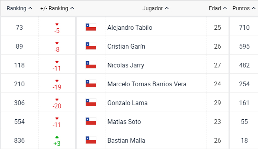Select the Matias Soto name
The height and width of the screenshot is (149, 258).
point(124,122)
